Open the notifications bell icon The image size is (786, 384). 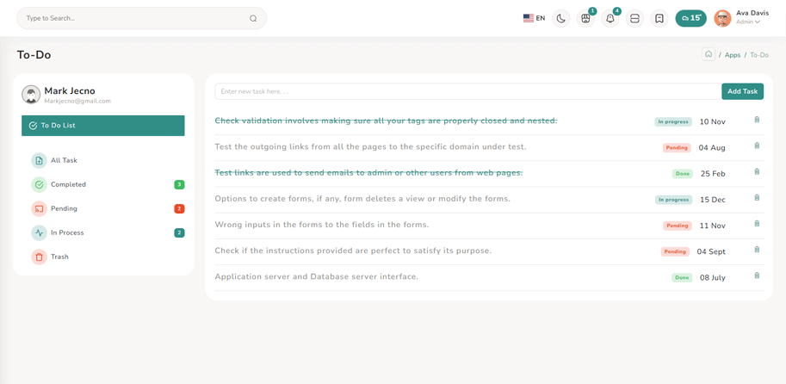click(x=610, y=18)
